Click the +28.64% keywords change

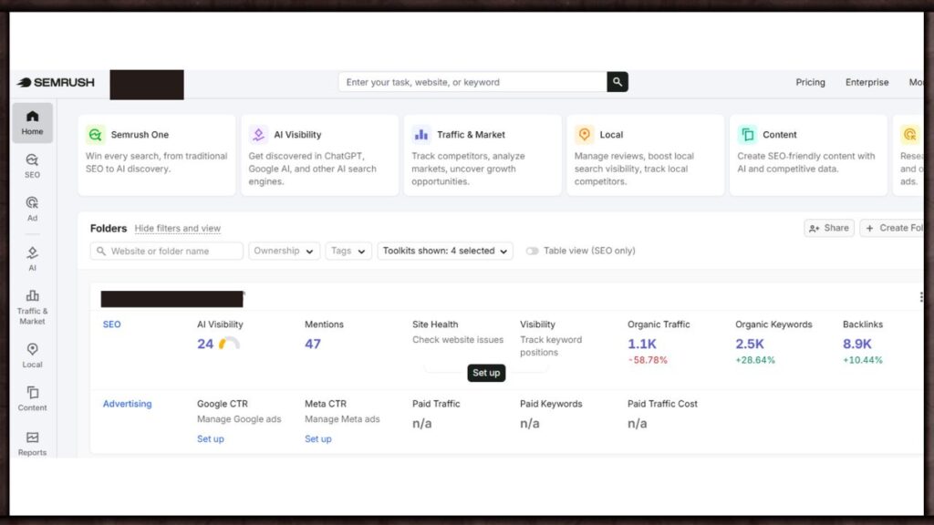point(754,360)
